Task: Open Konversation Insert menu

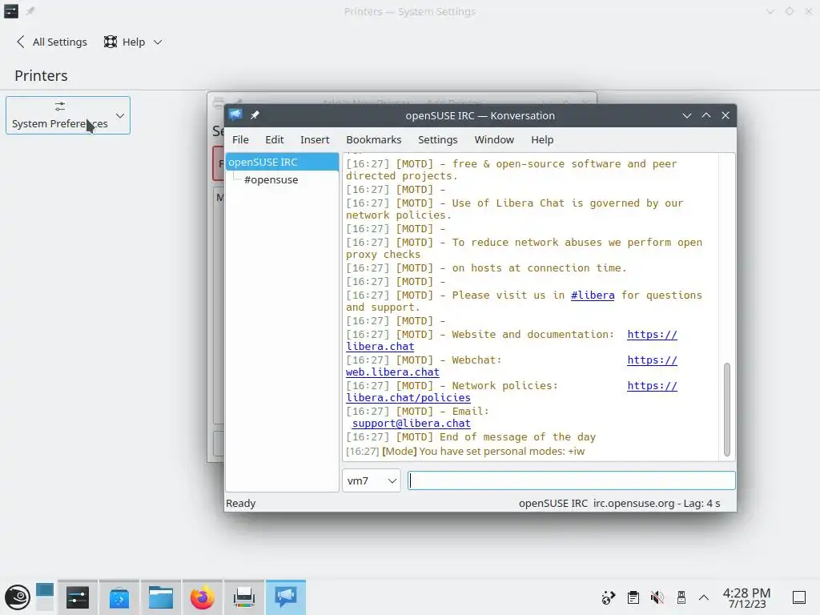Action: [315, 139]
